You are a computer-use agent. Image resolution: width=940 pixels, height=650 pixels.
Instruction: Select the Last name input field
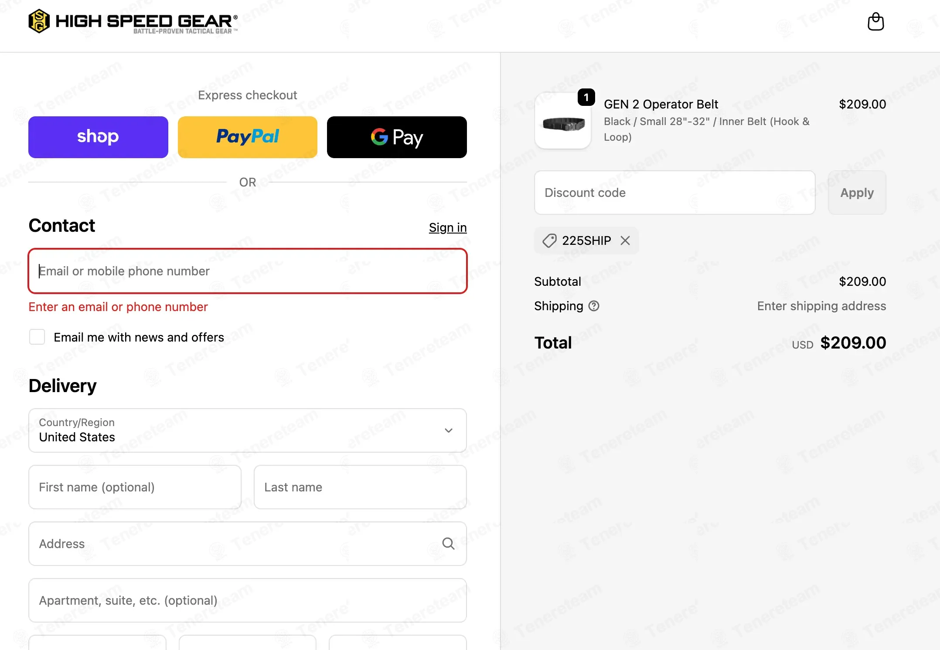(360, 487)
